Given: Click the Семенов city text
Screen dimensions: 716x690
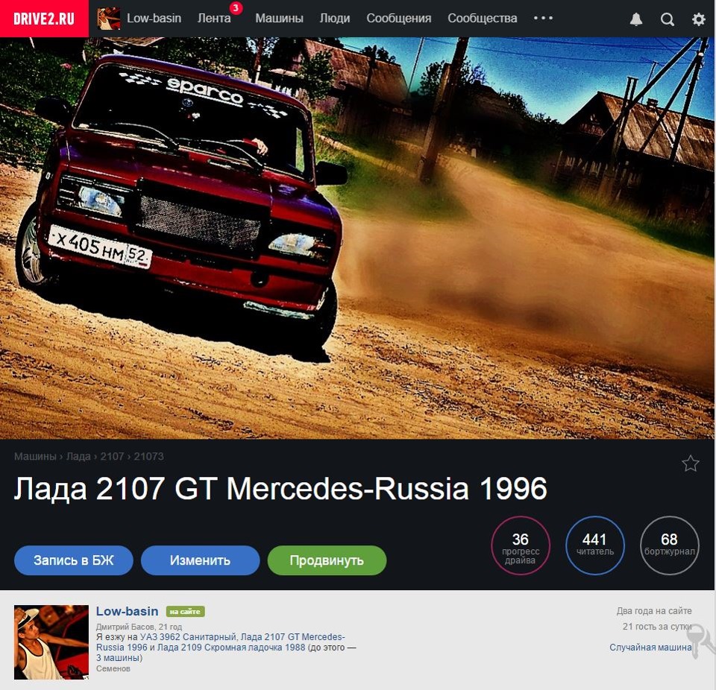Looking at the screenshot, I should click(x=113, y=668).
